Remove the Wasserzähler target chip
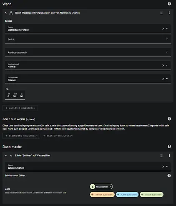Viewport: 176px width, 206px height. (x=111, y=187)
